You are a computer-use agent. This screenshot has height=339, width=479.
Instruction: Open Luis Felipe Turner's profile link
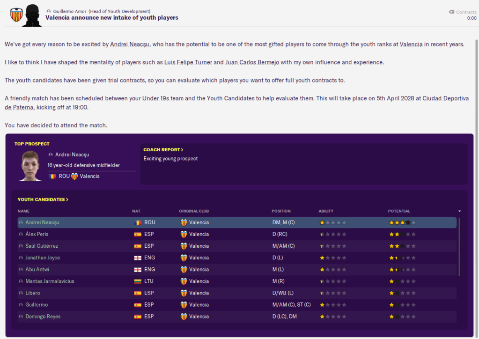click(188, 62)
